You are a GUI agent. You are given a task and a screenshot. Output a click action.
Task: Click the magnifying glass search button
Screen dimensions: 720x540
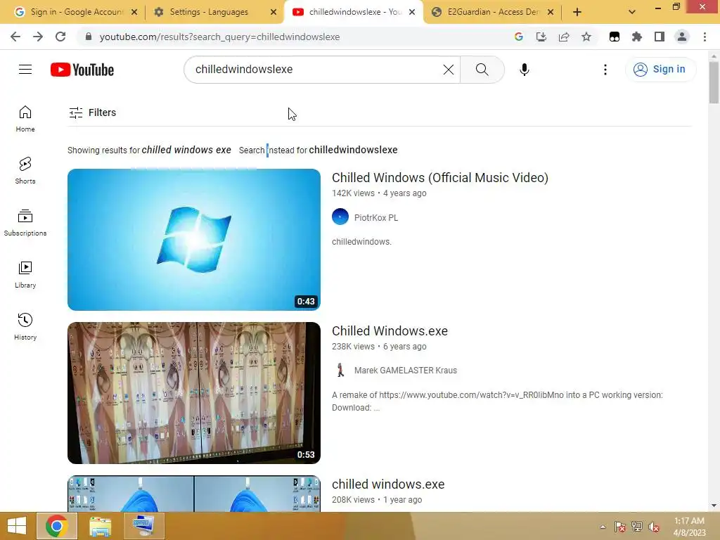click(482, 70)
